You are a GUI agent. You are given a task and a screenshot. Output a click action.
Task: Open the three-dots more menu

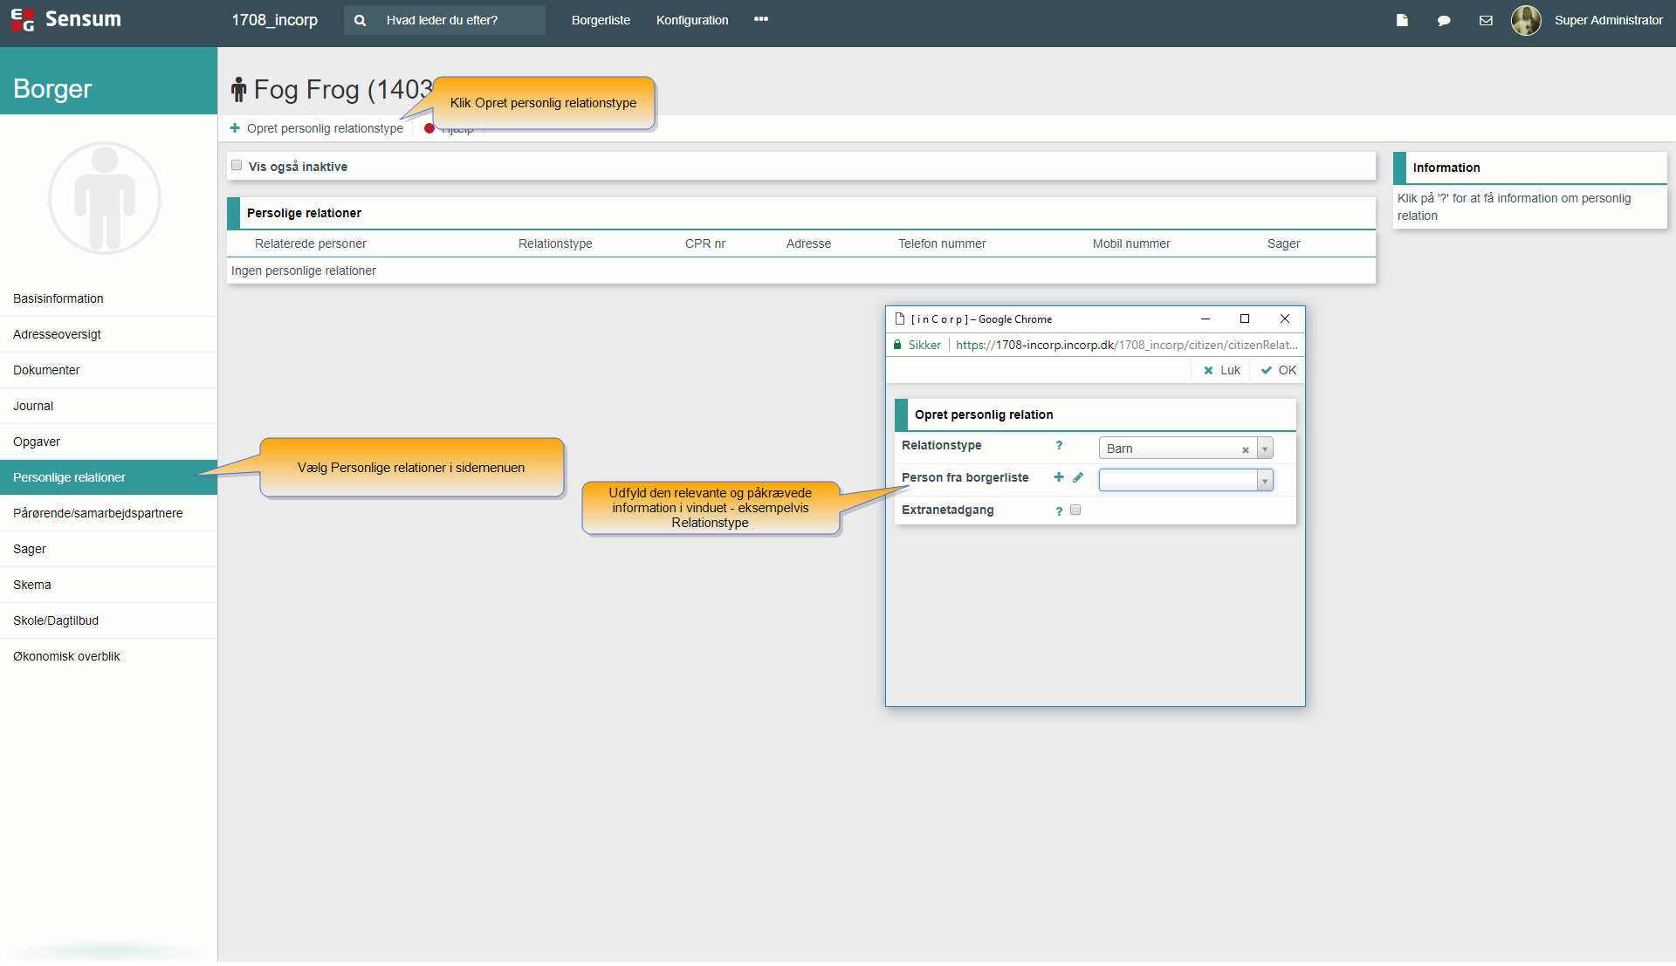(761, 19)
